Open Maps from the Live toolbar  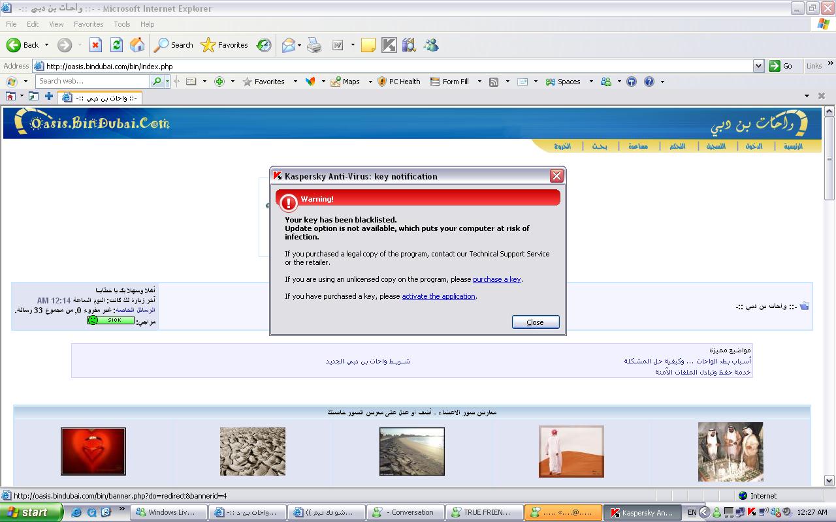click(x=346, y=82)
